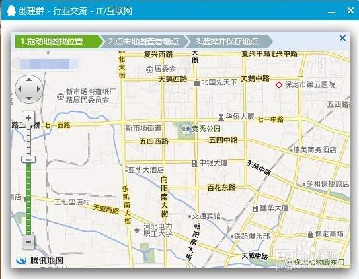Click 建华大厦 building icon
The image size is (359, 279).
pyautogui.click(x=255, y=209)
